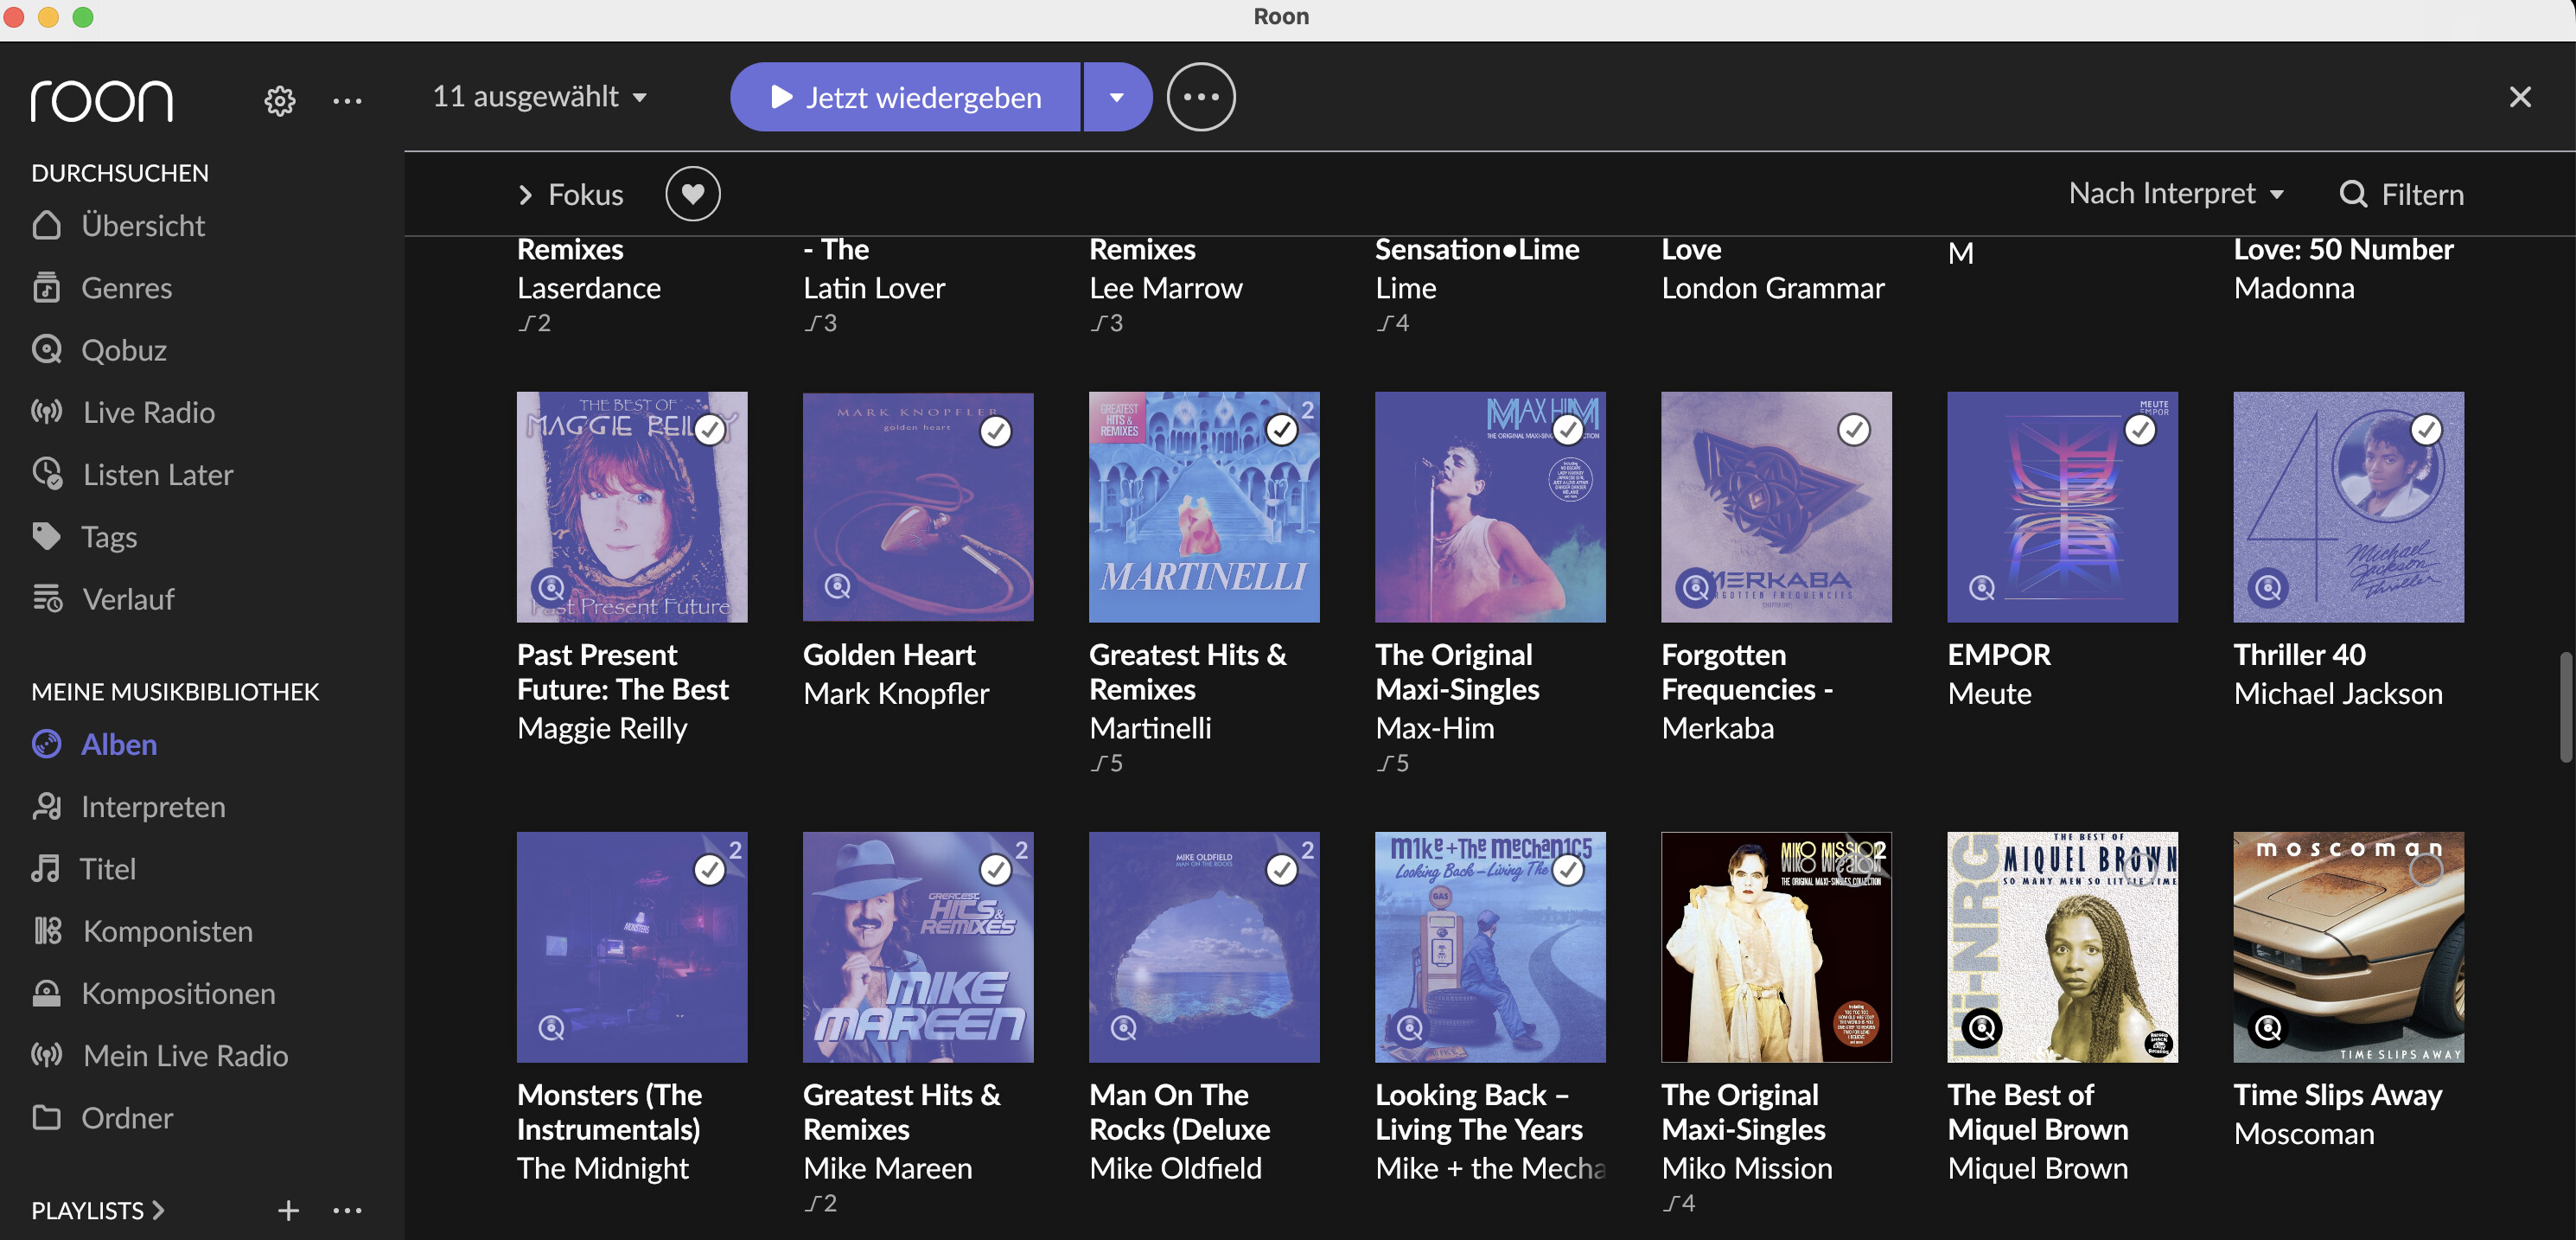Click the Listen Later clock icon
Viewport: 2576px width, 1240px height.
[46, 473]
